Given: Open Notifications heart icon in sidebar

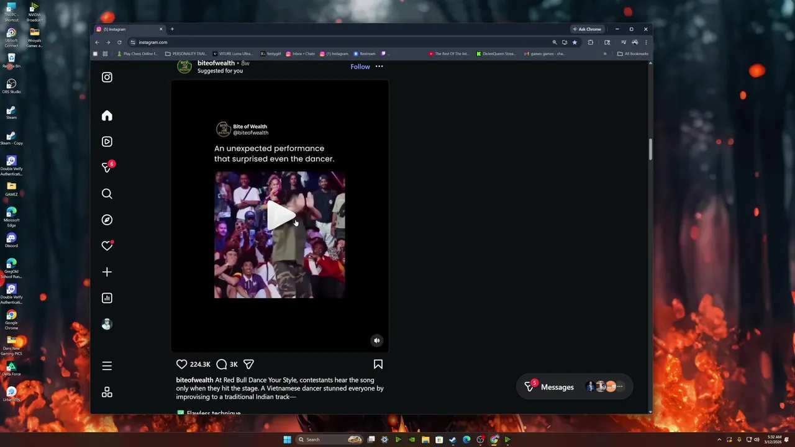Looking at the screenshot, I should tap(107, 246).
